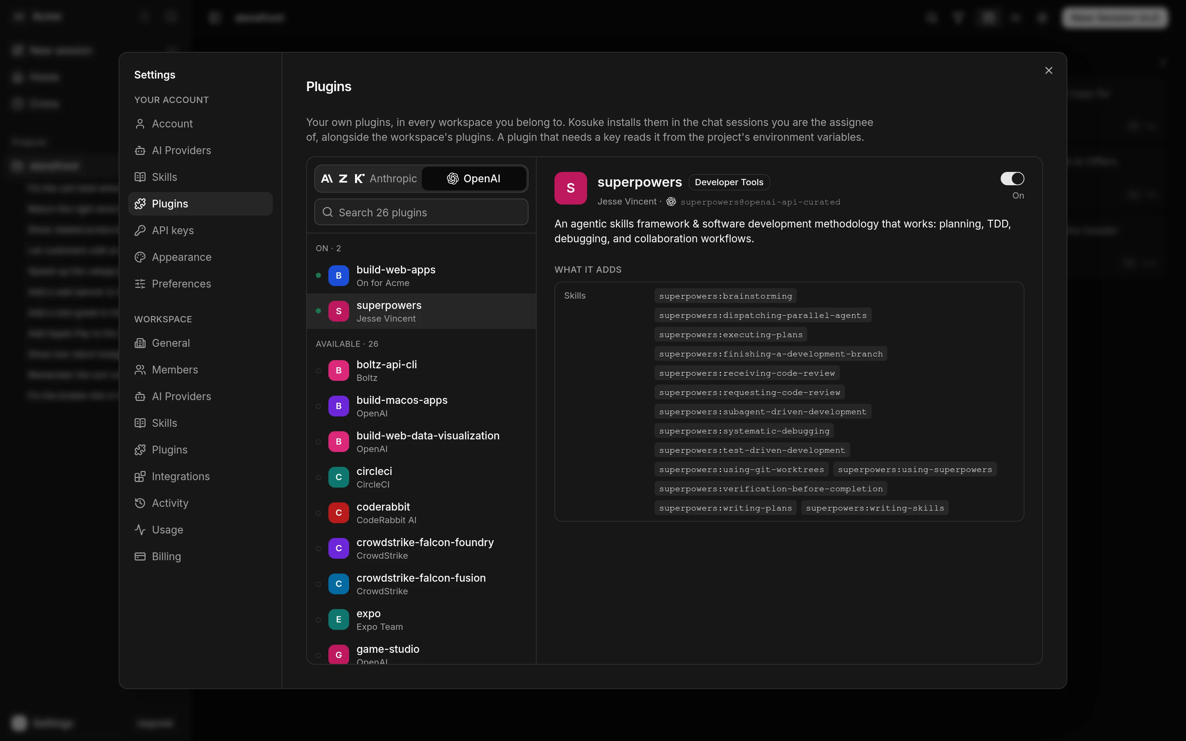Click the expo E avatar icon

(338, 619)
